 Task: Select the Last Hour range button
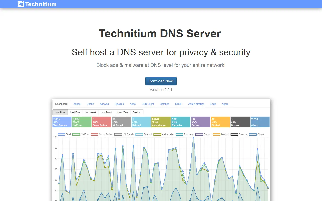click(x=60, y=112)
